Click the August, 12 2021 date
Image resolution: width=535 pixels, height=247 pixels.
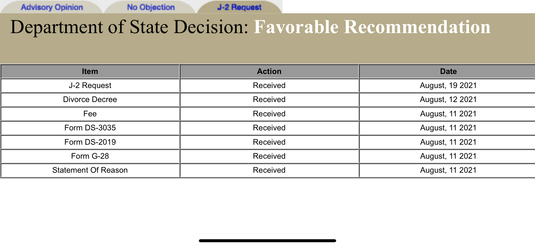pyautogui.click(x=448, y=99)
